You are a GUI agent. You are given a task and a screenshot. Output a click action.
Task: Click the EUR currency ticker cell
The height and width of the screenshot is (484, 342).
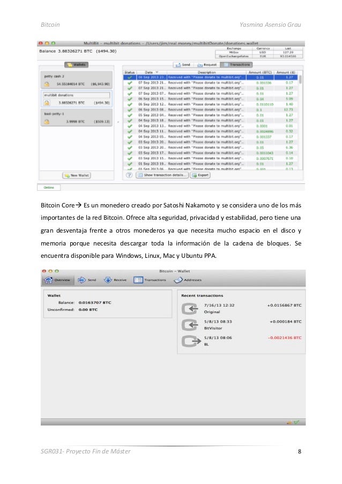pyautogui.click(x=263, y=56)
